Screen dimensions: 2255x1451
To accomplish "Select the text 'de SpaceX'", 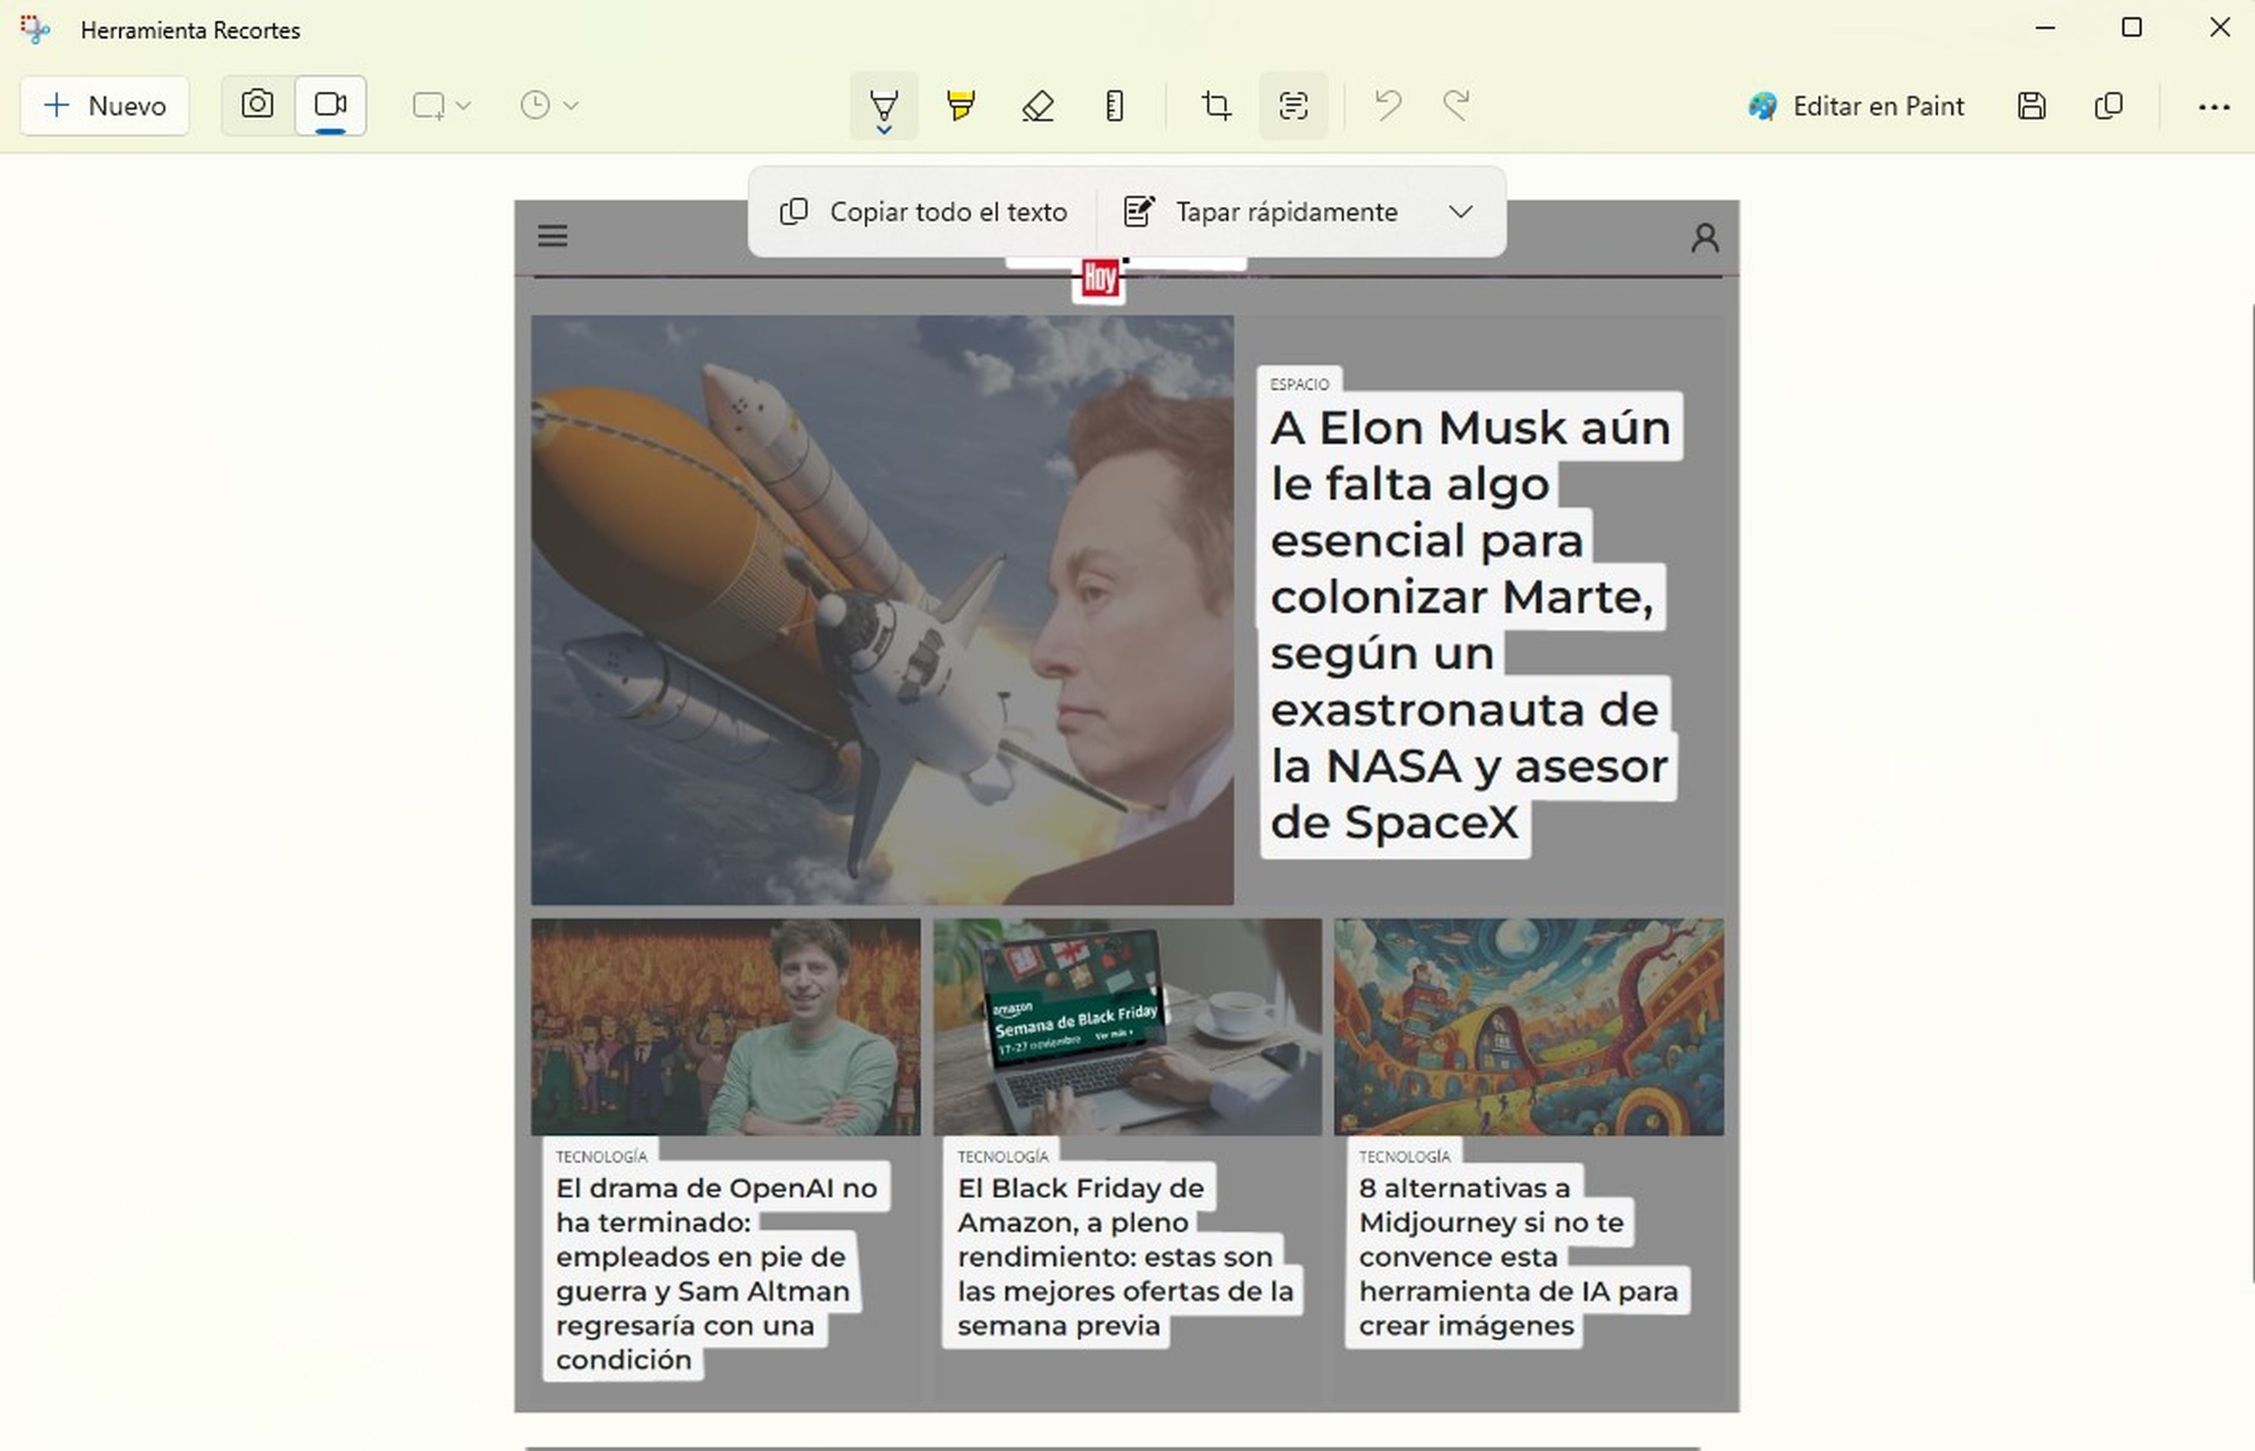I will [1395, 822].
